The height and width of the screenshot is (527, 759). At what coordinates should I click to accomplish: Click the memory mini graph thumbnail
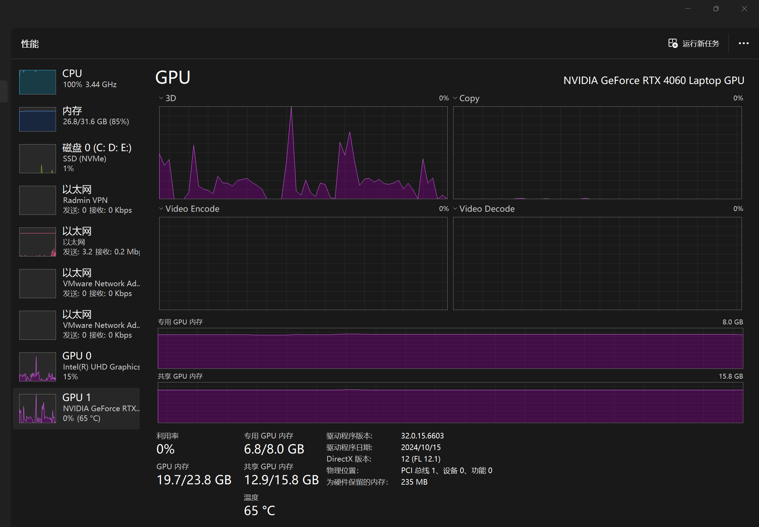click(37, 119)
